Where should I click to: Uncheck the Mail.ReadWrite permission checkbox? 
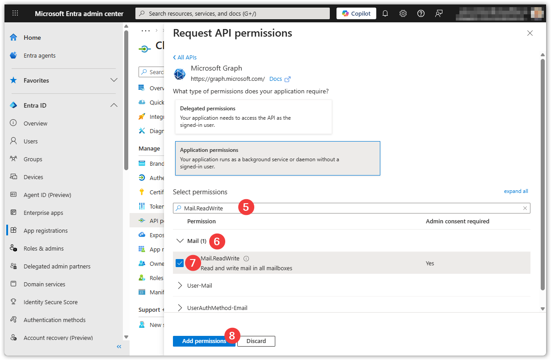click(180, 263)
